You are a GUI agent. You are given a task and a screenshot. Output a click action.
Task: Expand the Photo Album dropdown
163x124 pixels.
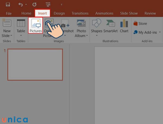[81, 36]
